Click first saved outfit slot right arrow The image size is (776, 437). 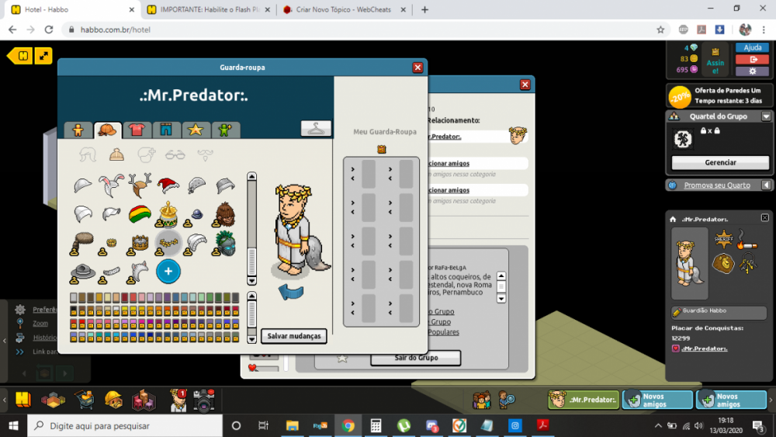tap(353, 169)
